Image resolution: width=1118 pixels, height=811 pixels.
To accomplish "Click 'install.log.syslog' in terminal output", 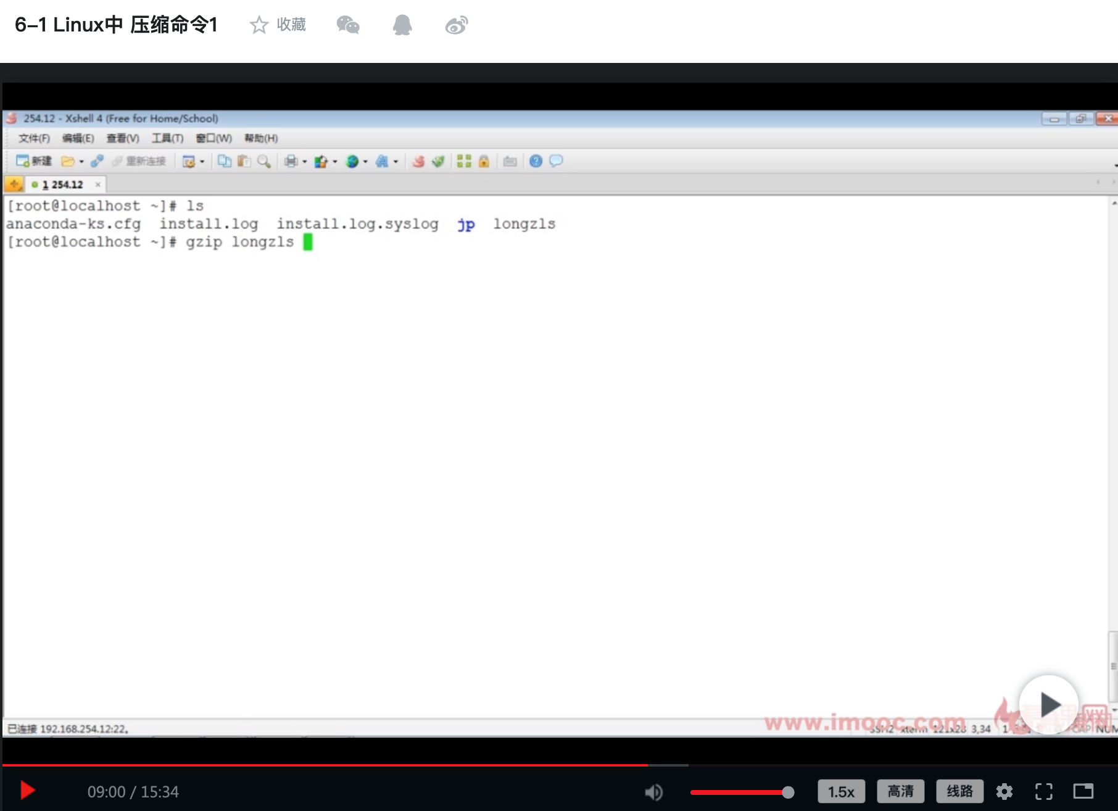I will [357, 224].
